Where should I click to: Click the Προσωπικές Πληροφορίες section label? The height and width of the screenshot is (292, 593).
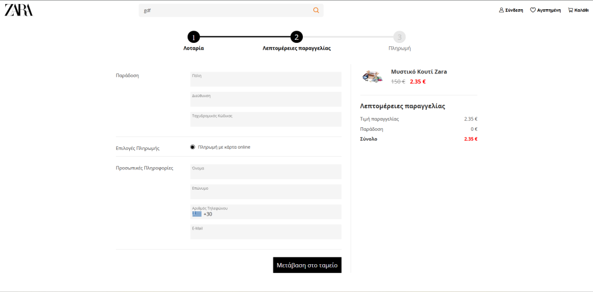(x=144, y=168)
